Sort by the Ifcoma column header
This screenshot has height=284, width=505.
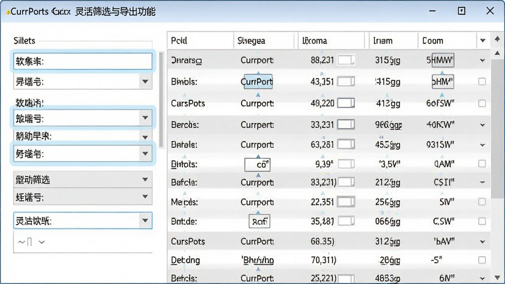pyautogui.click(x=331, y=40)
